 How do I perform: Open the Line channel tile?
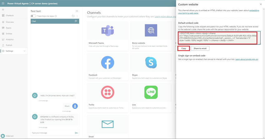(x=151, y=98)
